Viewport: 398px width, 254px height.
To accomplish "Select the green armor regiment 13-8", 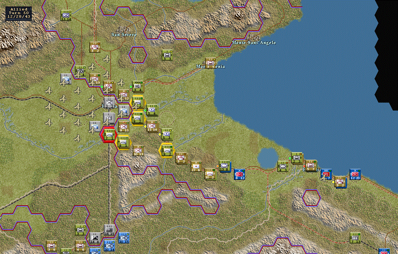I will 224,166.
